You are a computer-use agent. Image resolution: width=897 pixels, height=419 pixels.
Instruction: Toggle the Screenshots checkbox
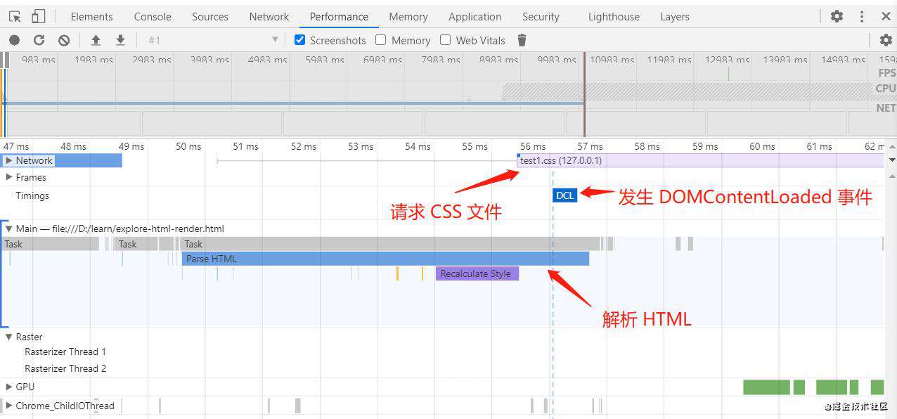(300, 40)
